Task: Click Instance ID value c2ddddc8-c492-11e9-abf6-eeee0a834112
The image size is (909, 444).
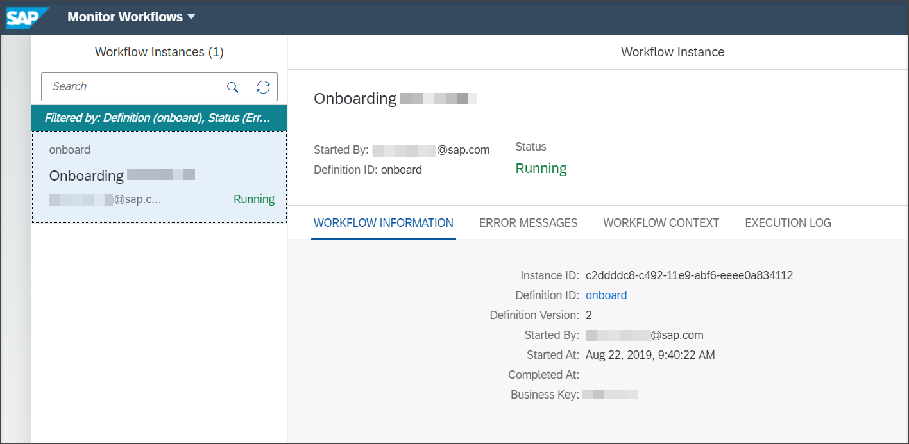Action: coord(690,275)
